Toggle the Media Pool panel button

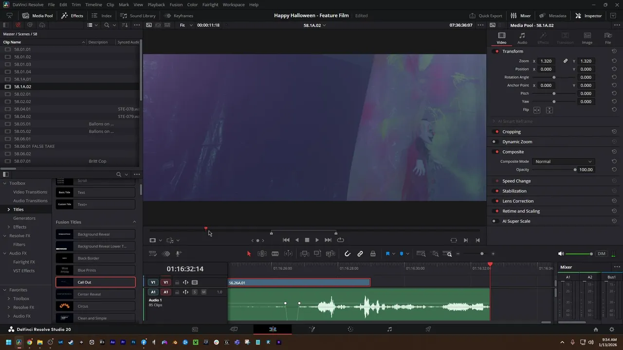[37, 16]
